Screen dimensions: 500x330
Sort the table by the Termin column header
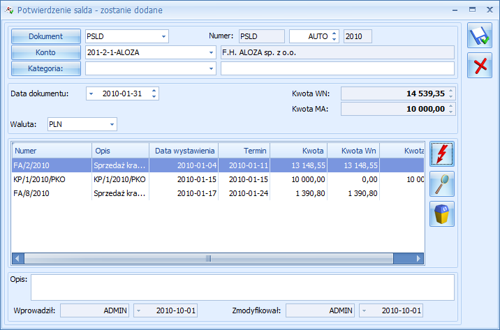pos(244,151)
